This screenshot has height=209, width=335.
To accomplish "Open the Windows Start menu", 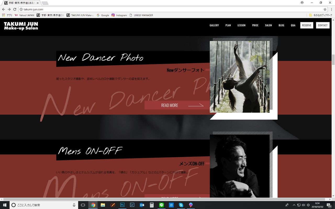I will point(5,205).
